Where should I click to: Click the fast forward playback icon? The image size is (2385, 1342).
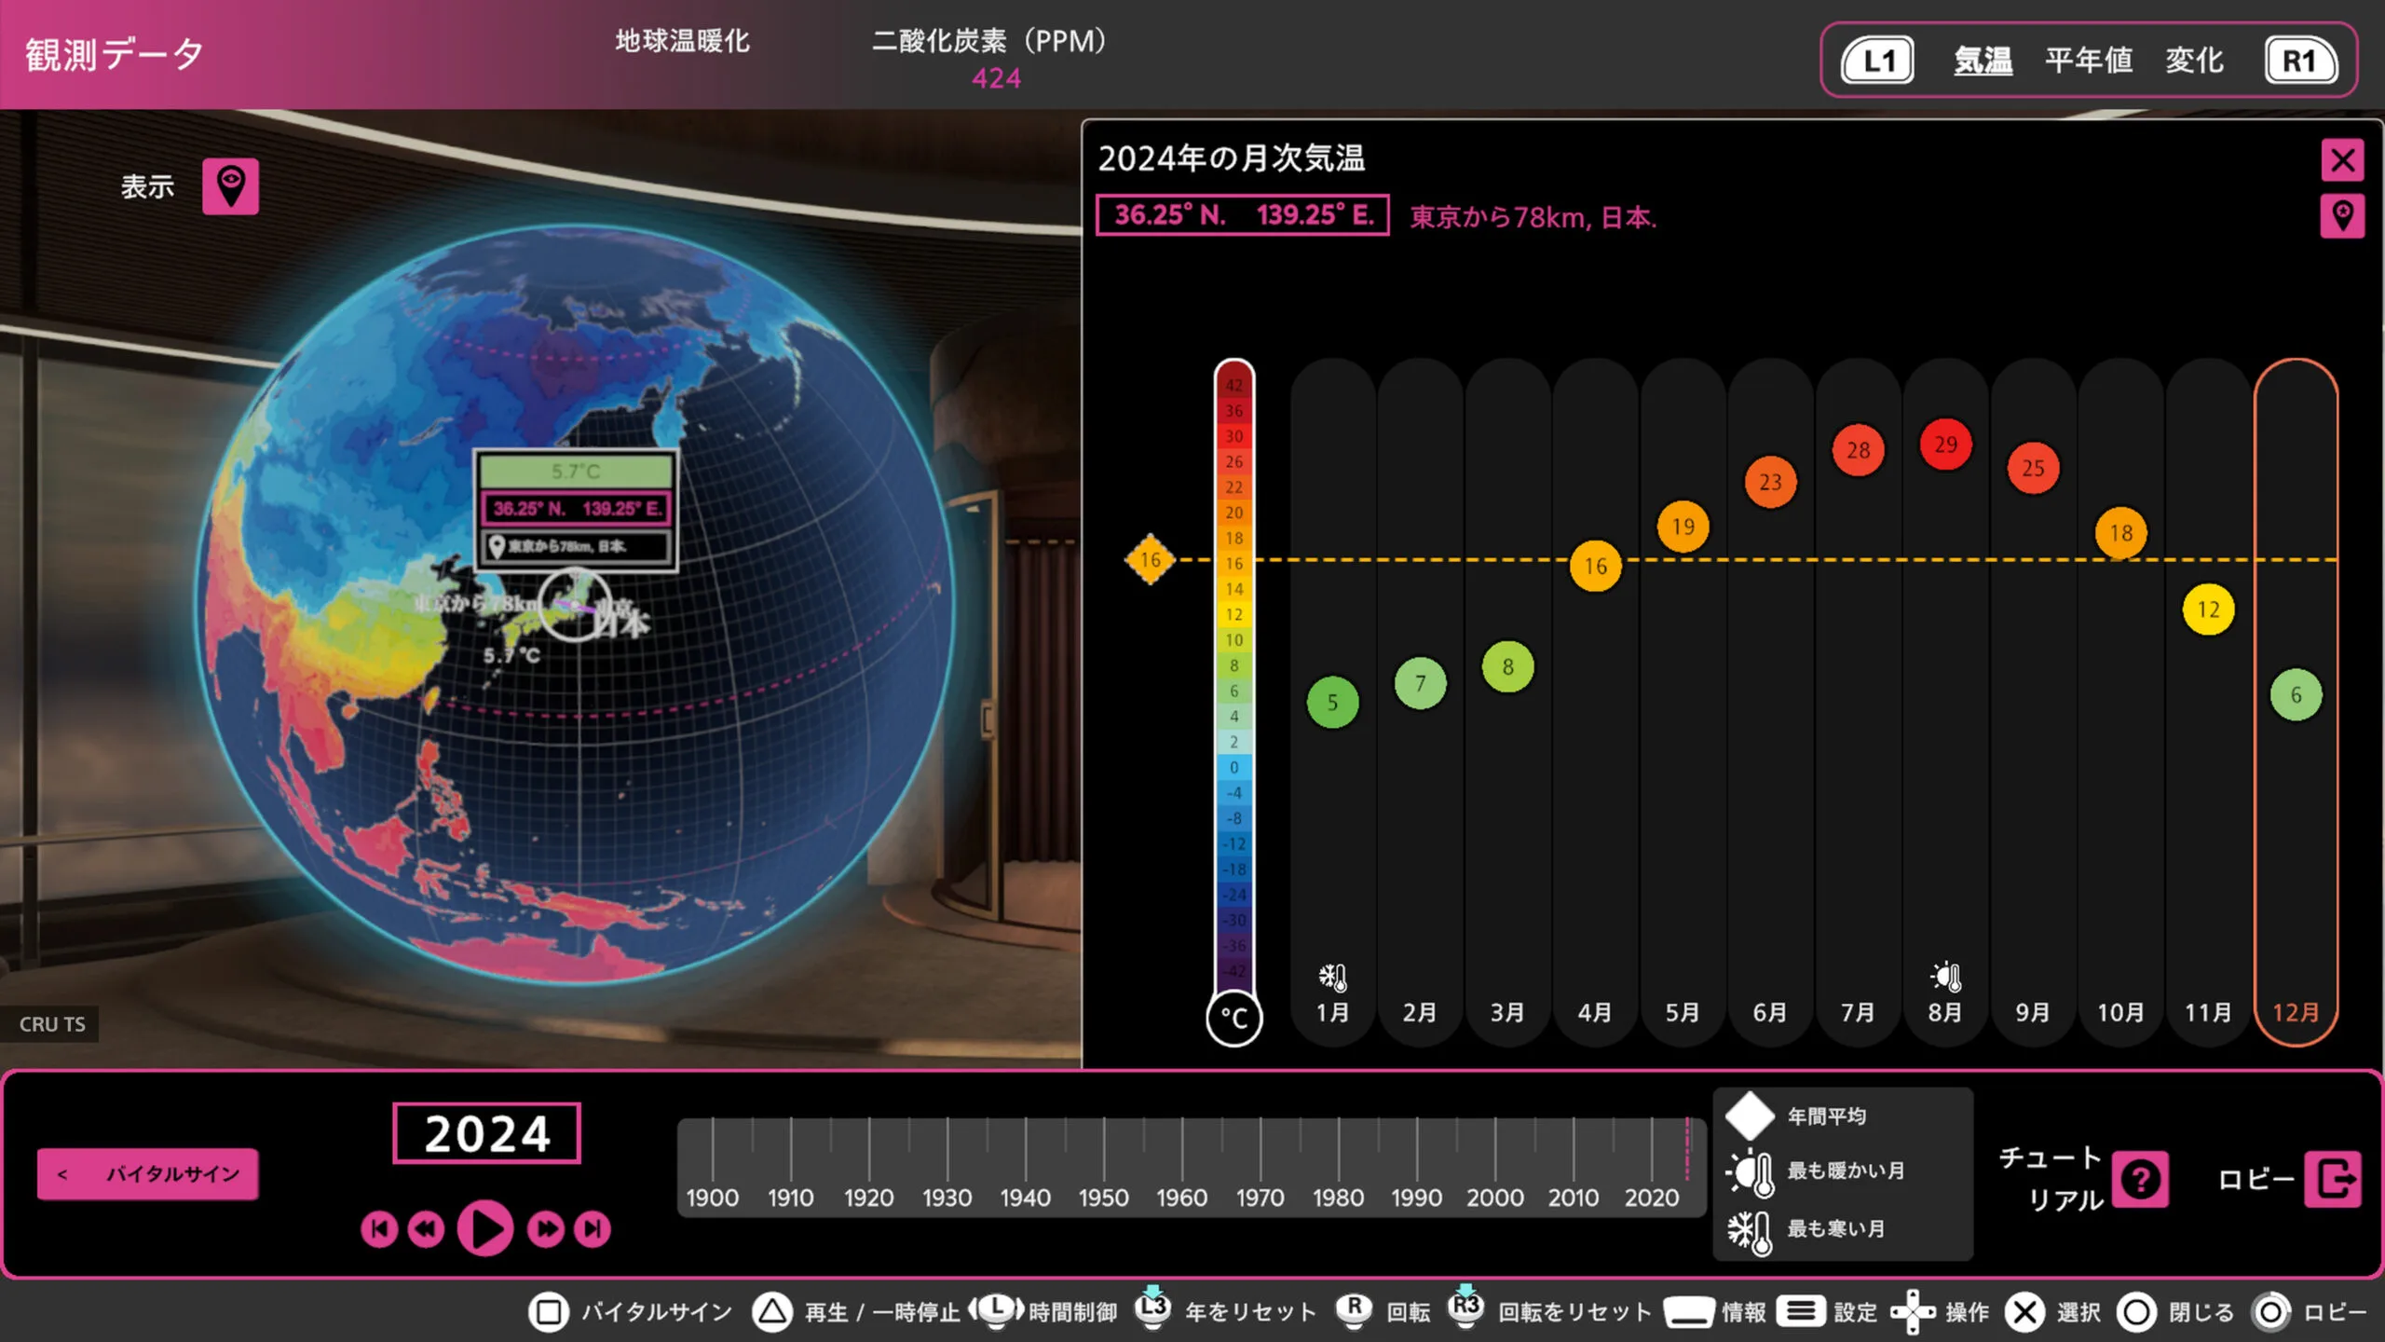point(546,1229)
